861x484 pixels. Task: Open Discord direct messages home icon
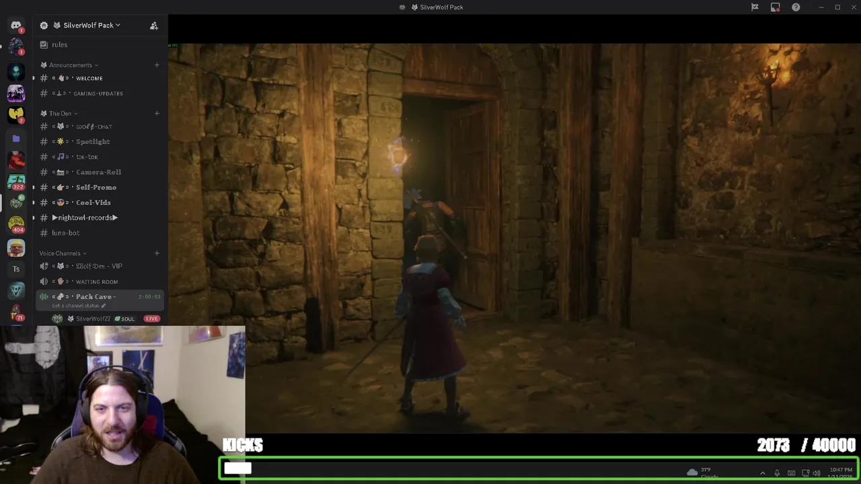point(16,26)
